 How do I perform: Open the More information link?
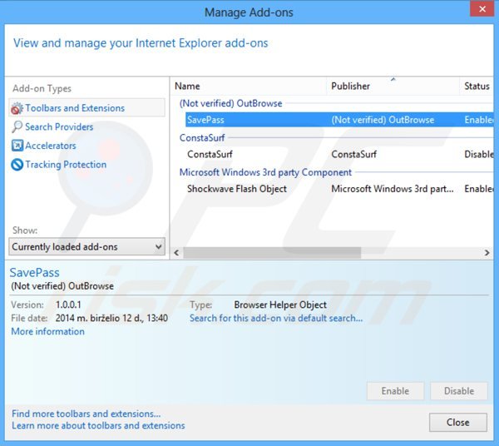tap(47, 331)
